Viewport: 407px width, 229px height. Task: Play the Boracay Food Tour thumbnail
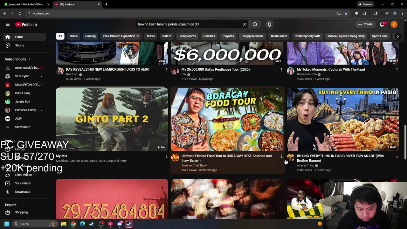click(x=227, y=119)
